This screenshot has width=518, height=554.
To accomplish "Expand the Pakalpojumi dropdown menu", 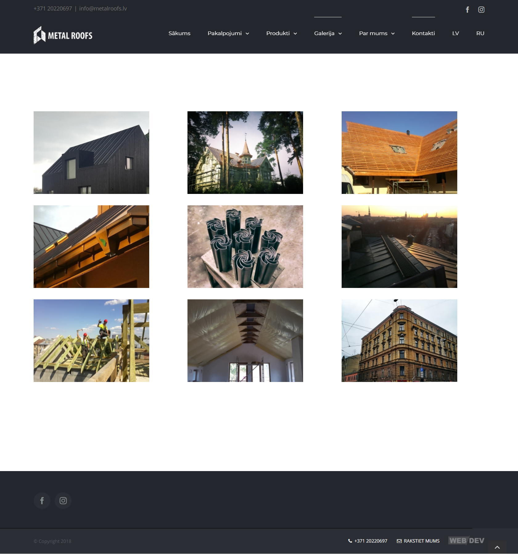I will [228, 33].
